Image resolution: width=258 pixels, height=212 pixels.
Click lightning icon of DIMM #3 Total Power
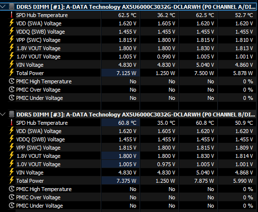tap(12, 180)
